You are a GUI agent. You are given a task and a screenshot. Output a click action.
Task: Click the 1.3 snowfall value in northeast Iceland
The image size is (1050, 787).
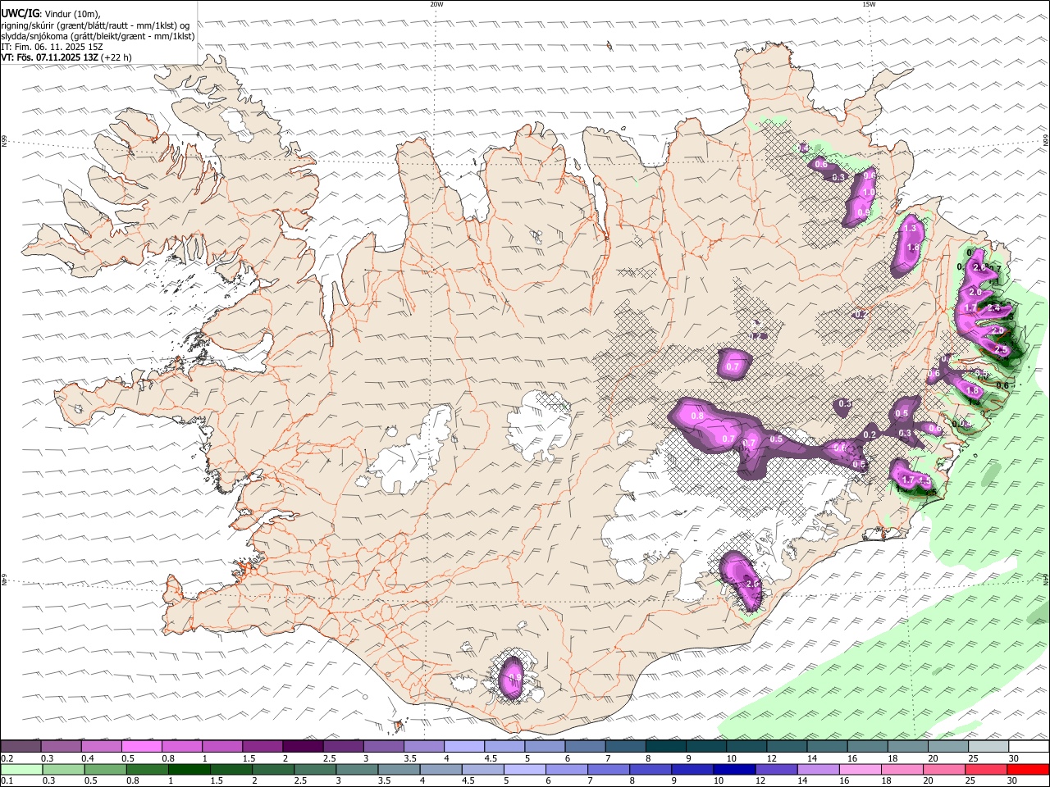pyautogui.click(x=910, y=229)
